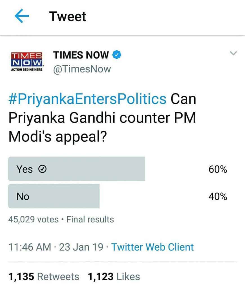
Task: View the 1,123 Likes list
Action: [x=114, y=276]
